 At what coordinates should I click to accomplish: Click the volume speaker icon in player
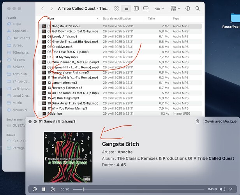click(x=222, y=189)
